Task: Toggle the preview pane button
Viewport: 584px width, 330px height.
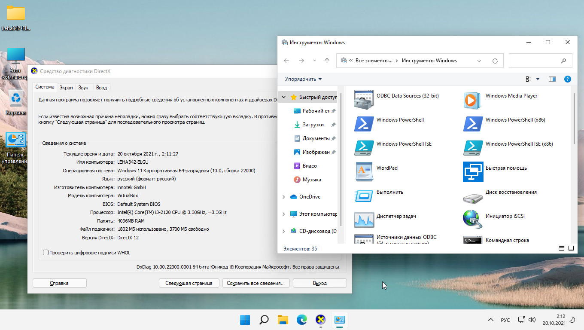Action: [x=552, y=79]
